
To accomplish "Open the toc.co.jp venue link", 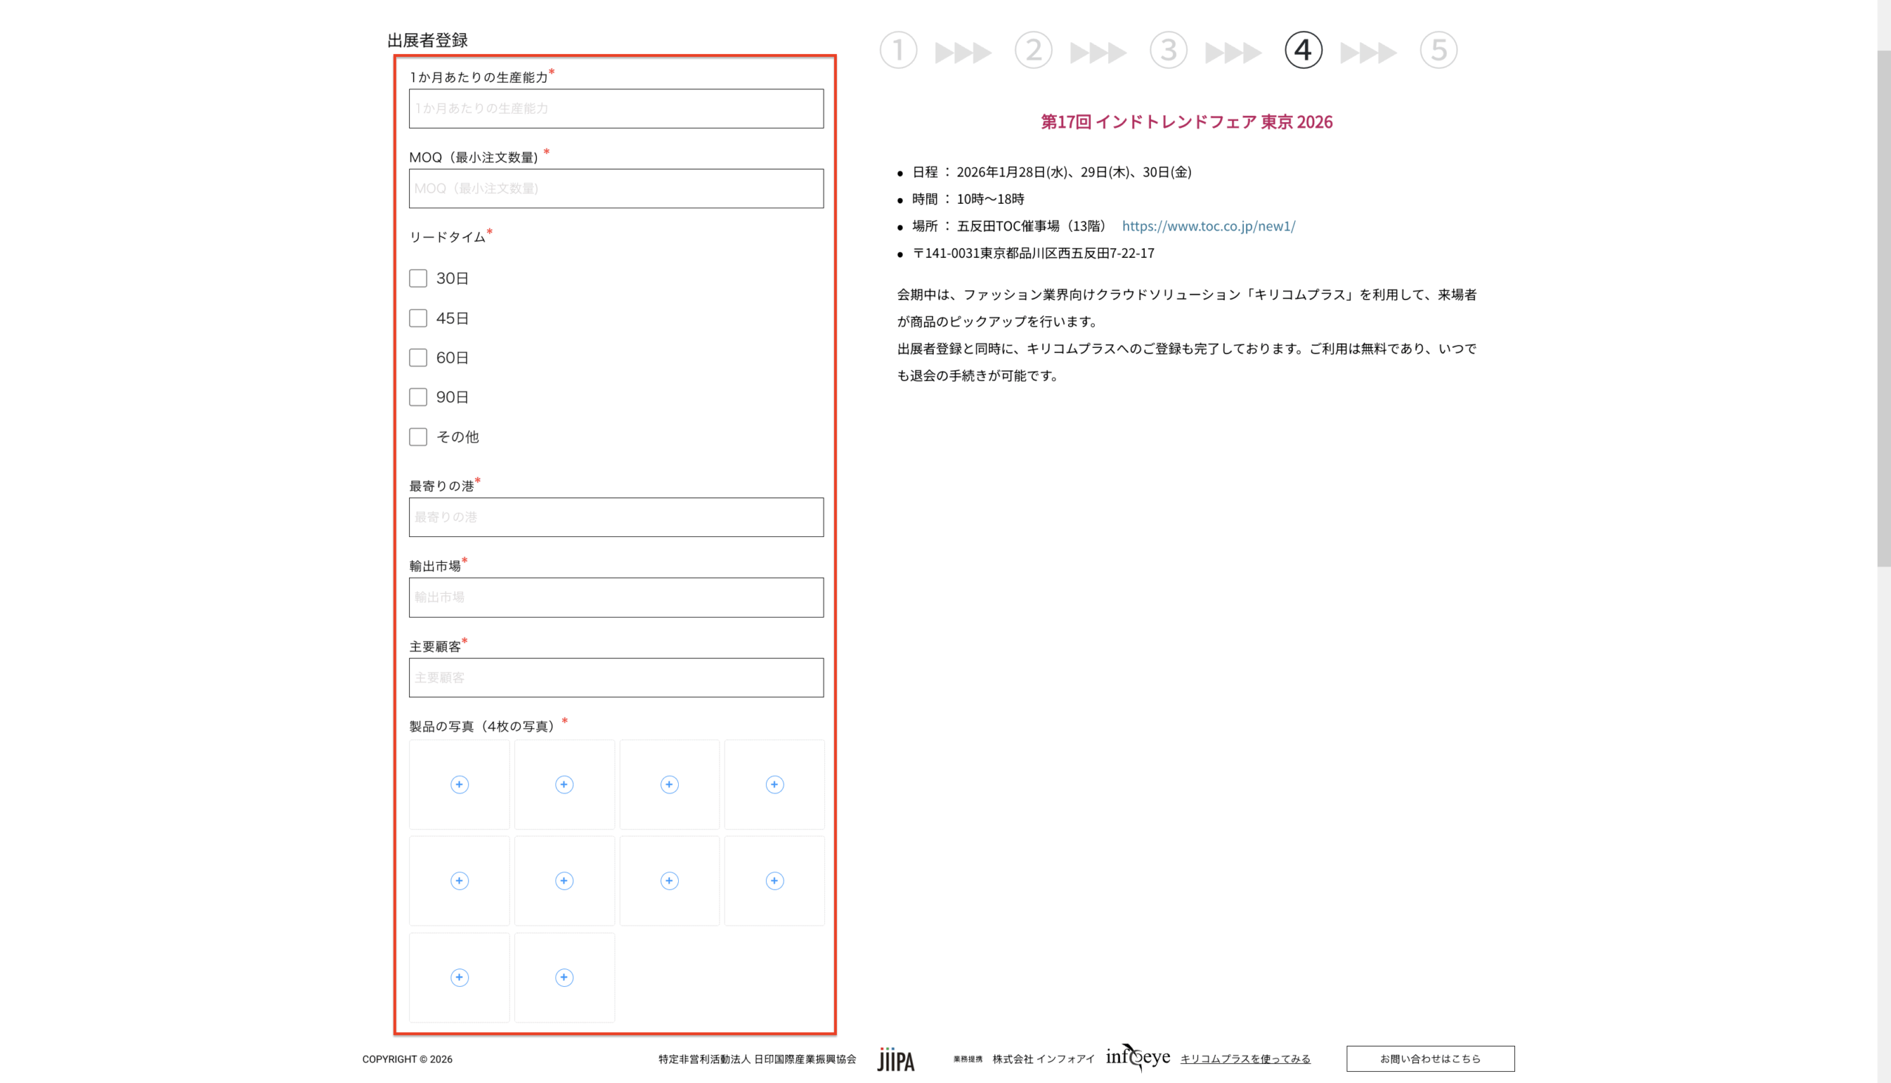I will pyautogui.click(x=1208, y=226).
